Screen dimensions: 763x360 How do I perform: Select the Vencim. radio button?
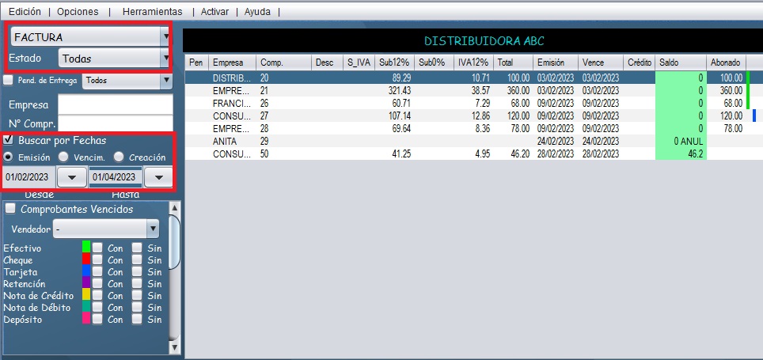64,157
